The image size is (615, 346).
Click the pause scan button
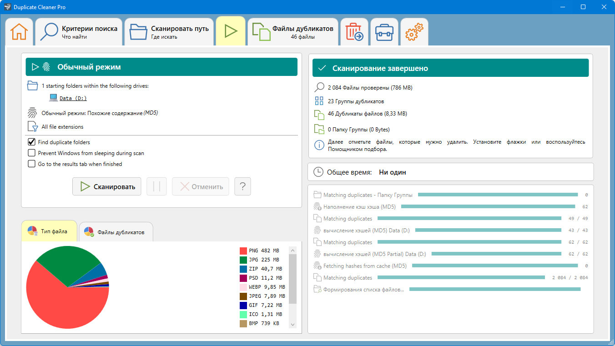(156, 186)
